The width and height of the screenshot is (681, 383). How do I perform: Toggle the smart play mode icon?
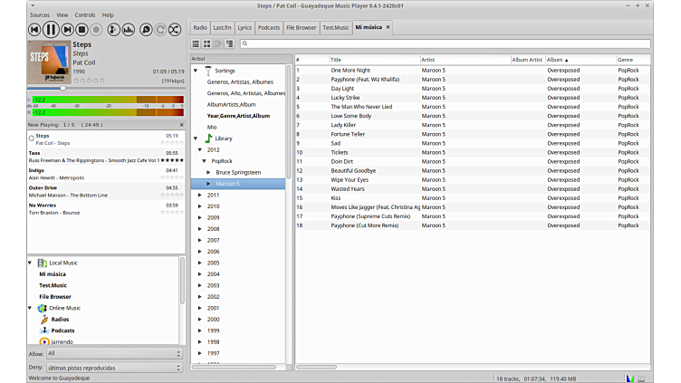145,30
